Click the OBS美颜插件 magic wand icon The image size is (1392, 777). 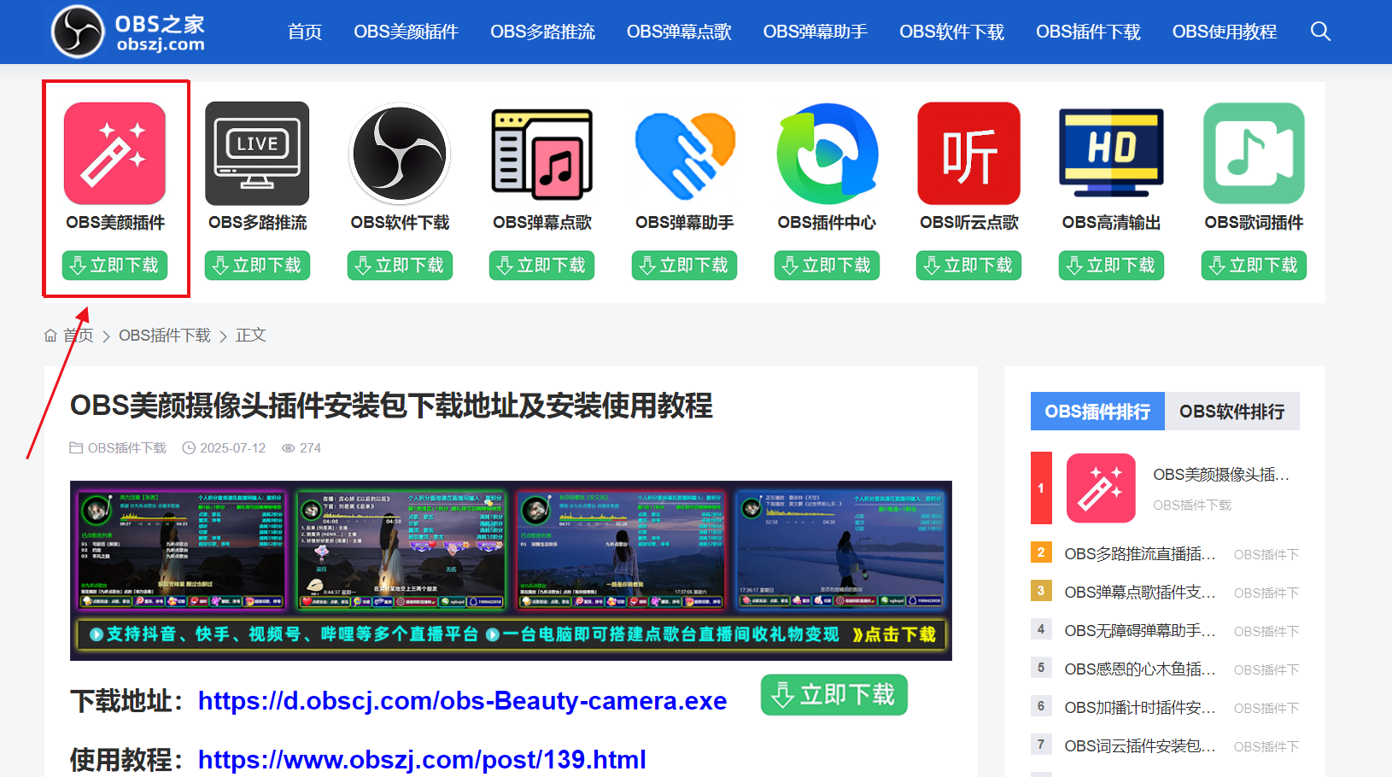(114, 154)
